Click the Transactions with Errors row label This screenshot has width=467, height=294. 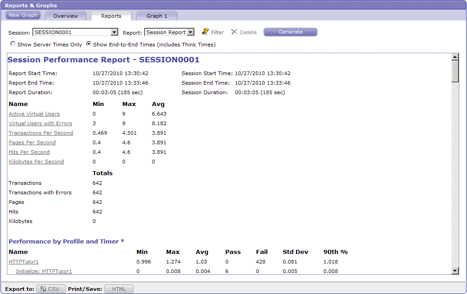(40, 193)
